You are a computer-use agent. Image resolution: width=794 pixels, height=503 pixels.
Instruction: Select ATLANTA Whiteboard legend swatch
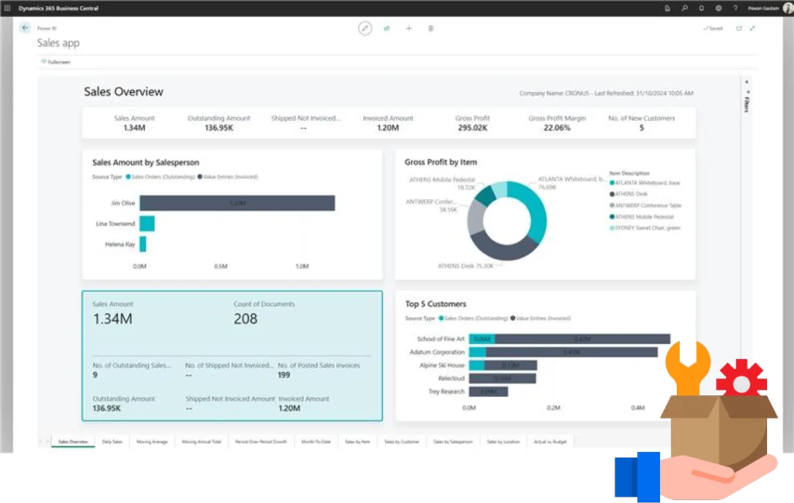point(613,183)
